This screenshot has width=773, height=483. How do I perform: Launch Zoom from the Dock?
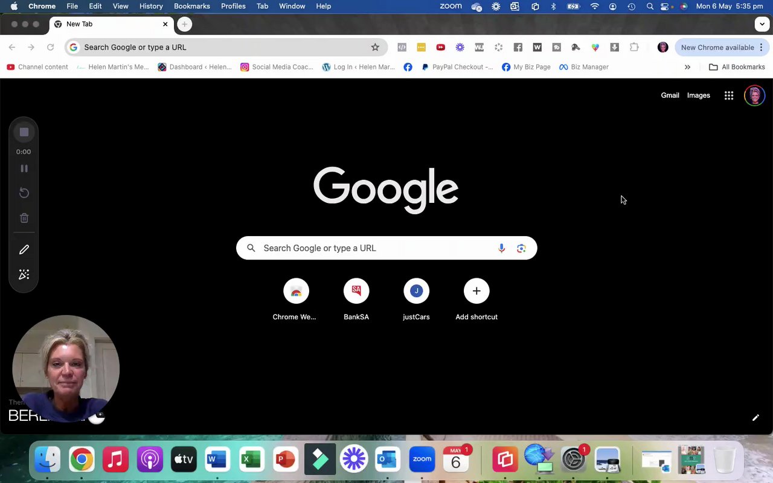[x=422, y=459]
